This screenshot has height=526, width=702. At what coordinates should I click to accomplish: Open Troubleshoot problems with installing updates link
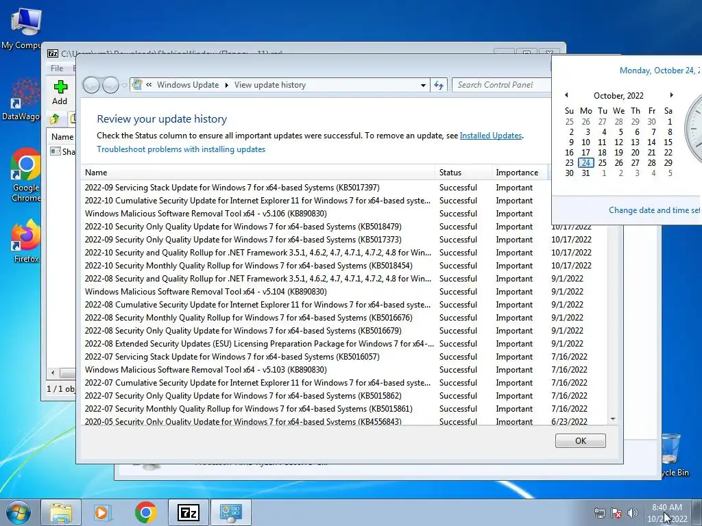[181, 149]
